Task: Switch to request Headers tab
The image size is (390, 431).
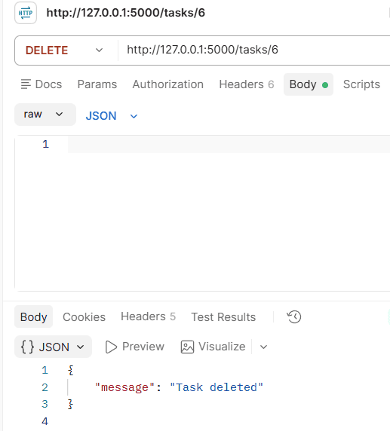Action: click(247, 84)
